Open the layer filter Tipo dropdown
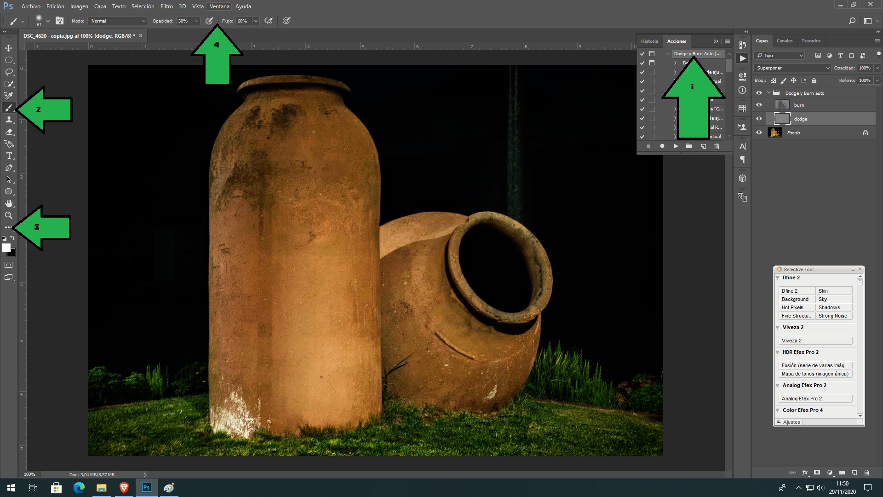Viewport: 883px width, 497px height. 780,56
